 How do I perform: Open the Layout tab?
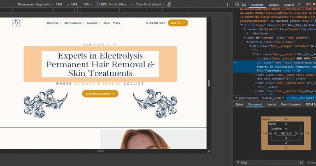[x=272, y=105]
